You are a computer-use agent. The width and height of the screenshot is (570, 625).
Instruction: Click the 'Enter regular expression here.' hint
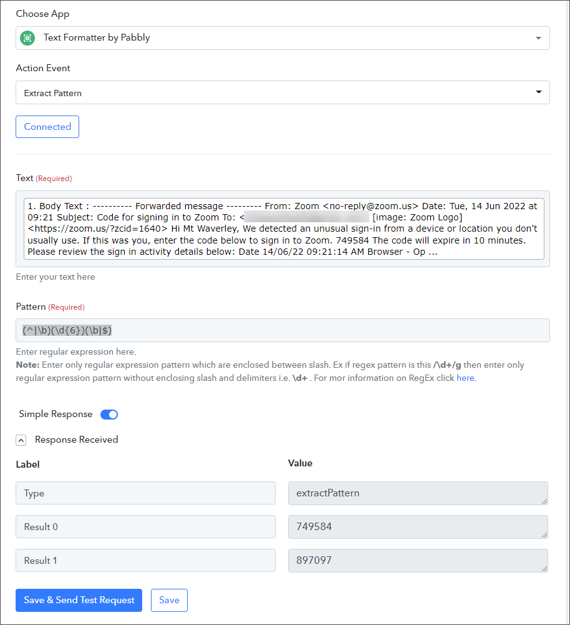pos(76,352)
